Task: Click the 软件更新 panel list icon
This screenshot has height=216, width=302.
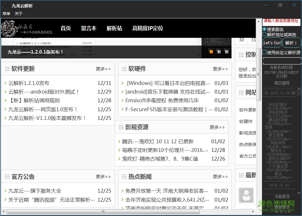Action: pos(7,68)
